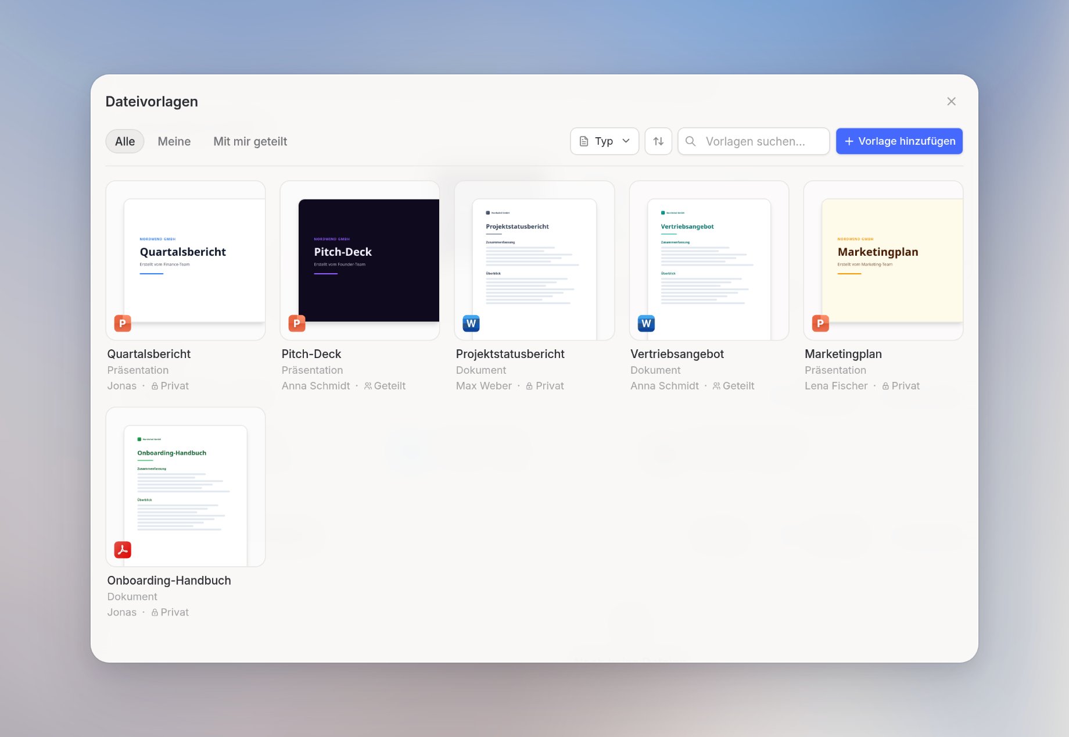The height and width of the screenshot is (737, 1069).
Task: Click the Vorlage hinzufügen button
Action: [x=899, y=141]
